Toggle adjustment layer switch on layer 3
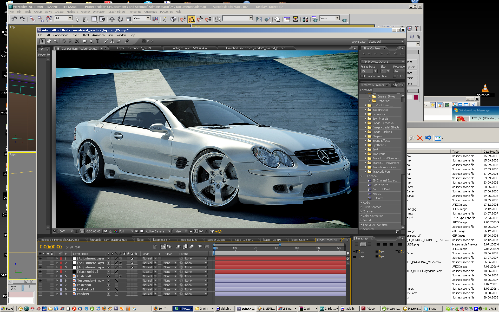 tap(132, 267)
